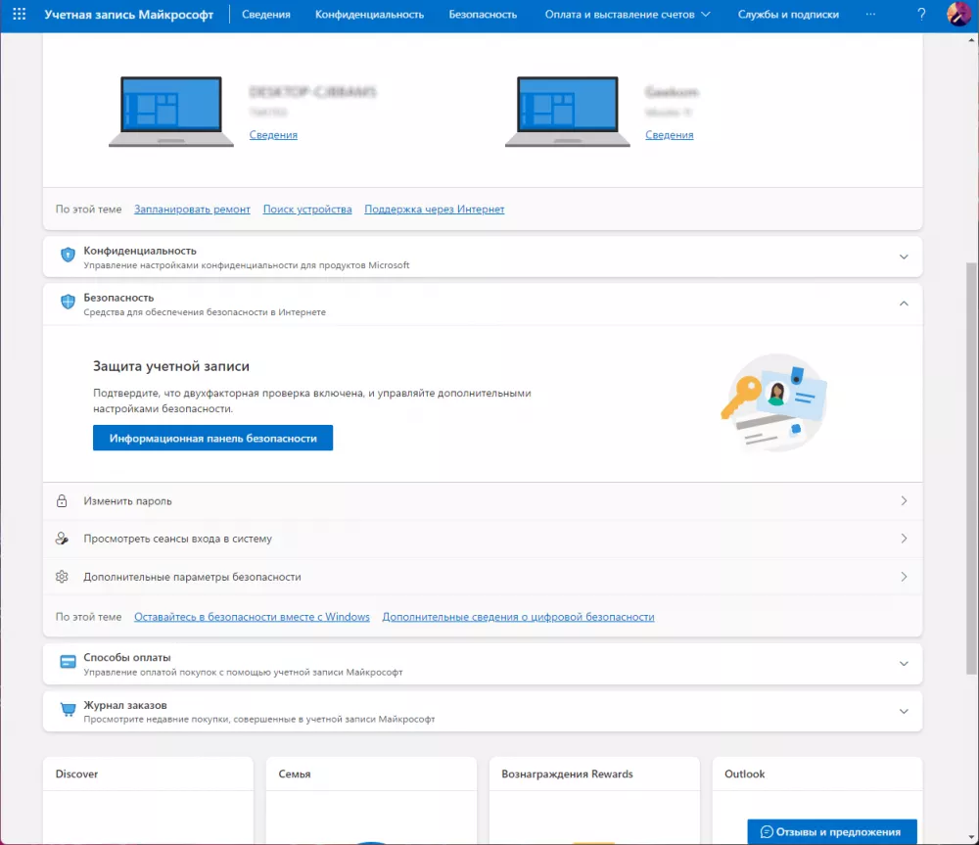Click Информационная панель безопасности button
The width and height of the screenshot is (979, 845).
[x=212, y=439]
